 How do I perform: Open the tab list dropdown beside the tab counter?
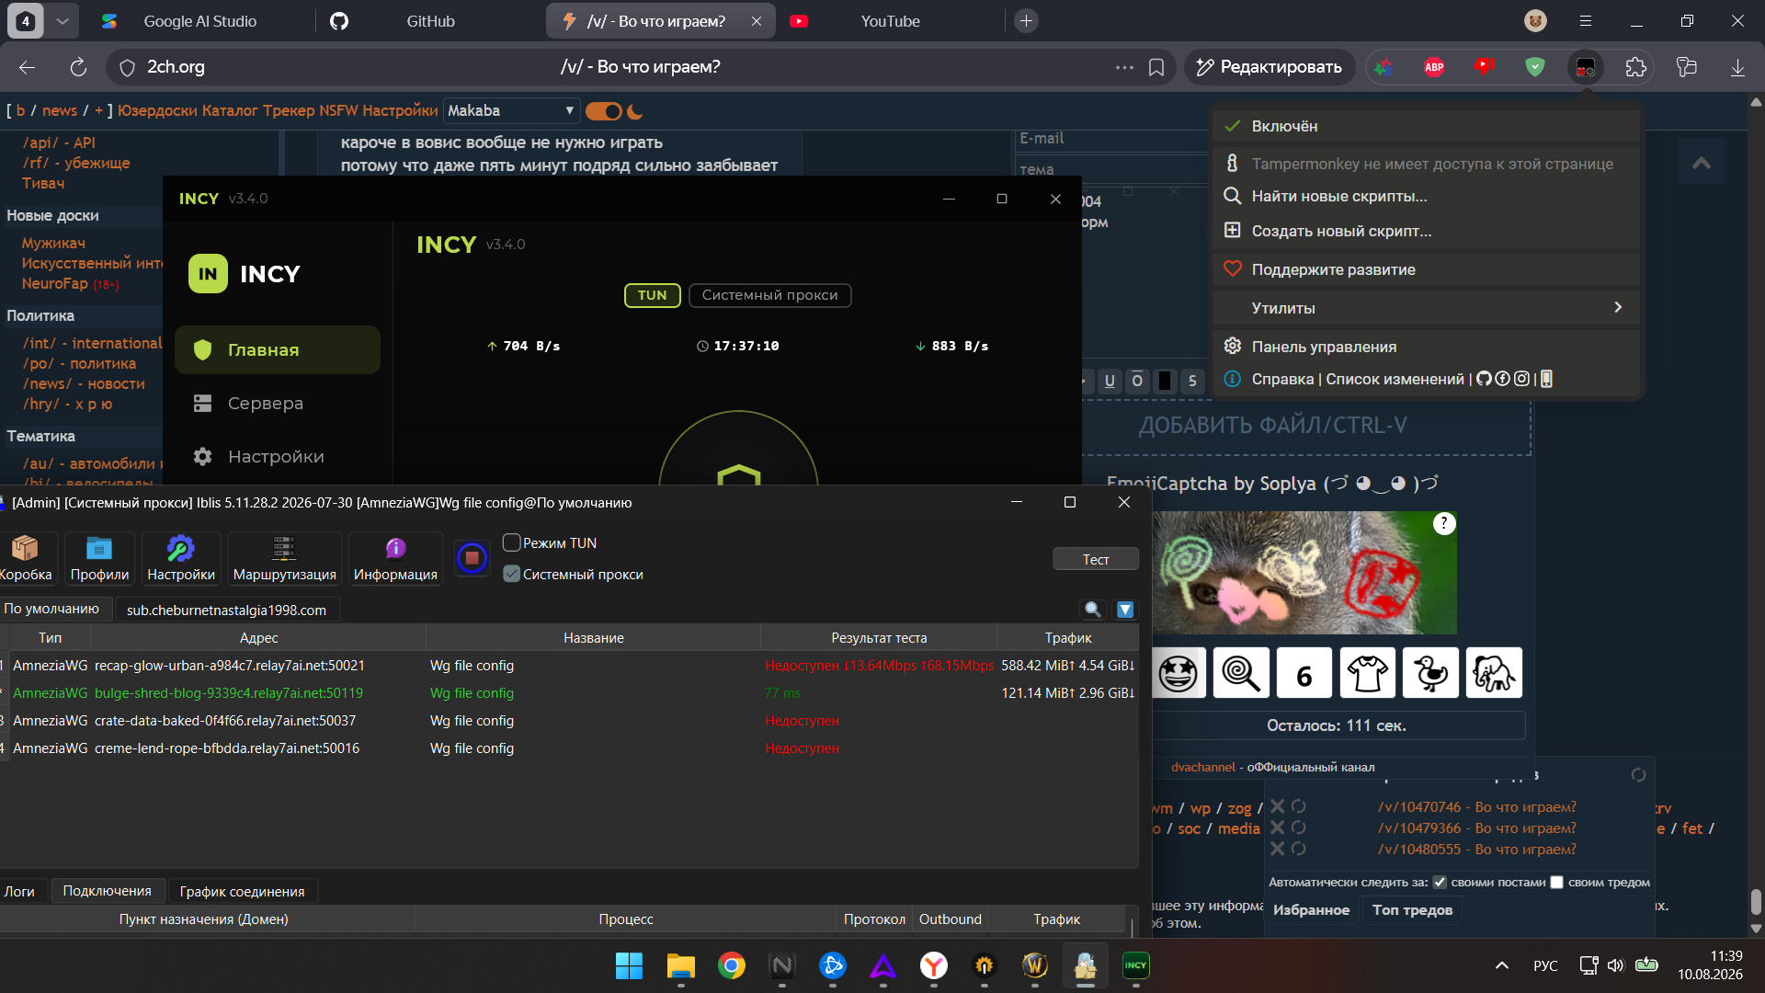(x=62, y=21)
